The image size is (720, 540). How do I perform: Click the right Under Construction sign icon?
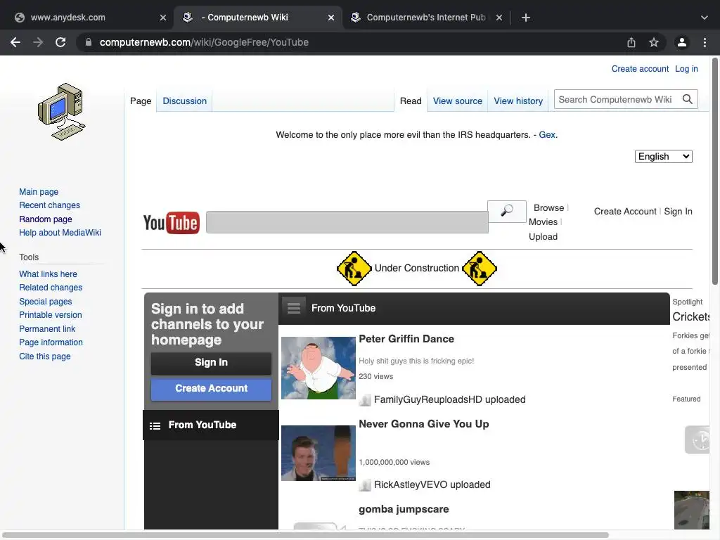(480, 269)
